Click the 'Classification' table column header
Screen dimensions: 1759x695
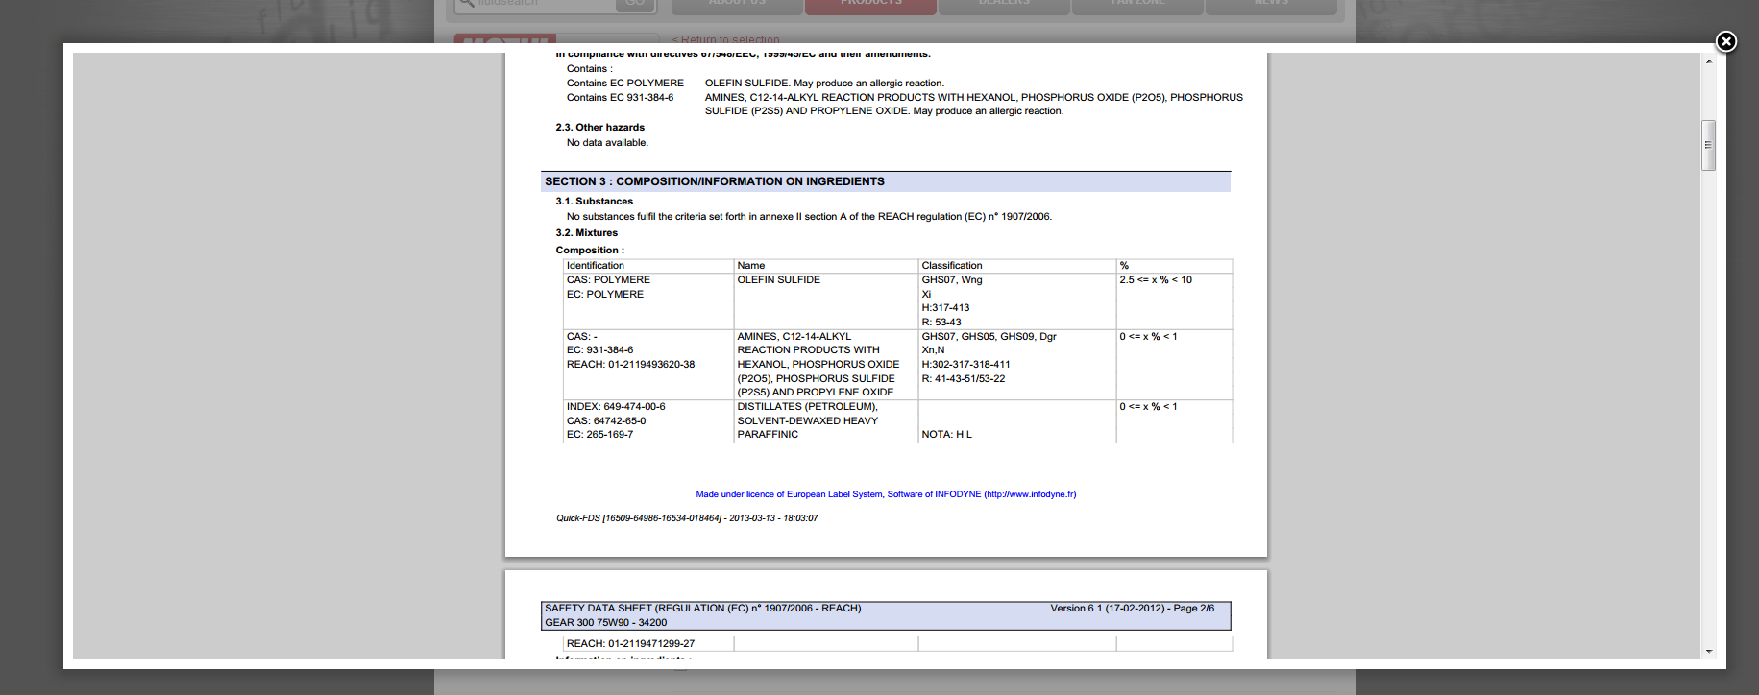click(951, 266)
